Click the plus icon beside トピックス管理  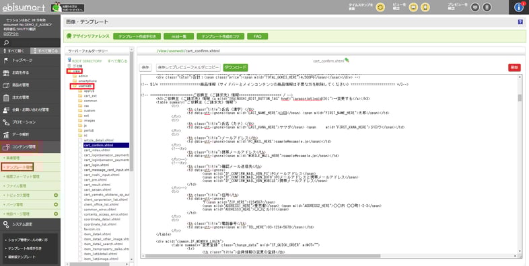coord(56,195)
